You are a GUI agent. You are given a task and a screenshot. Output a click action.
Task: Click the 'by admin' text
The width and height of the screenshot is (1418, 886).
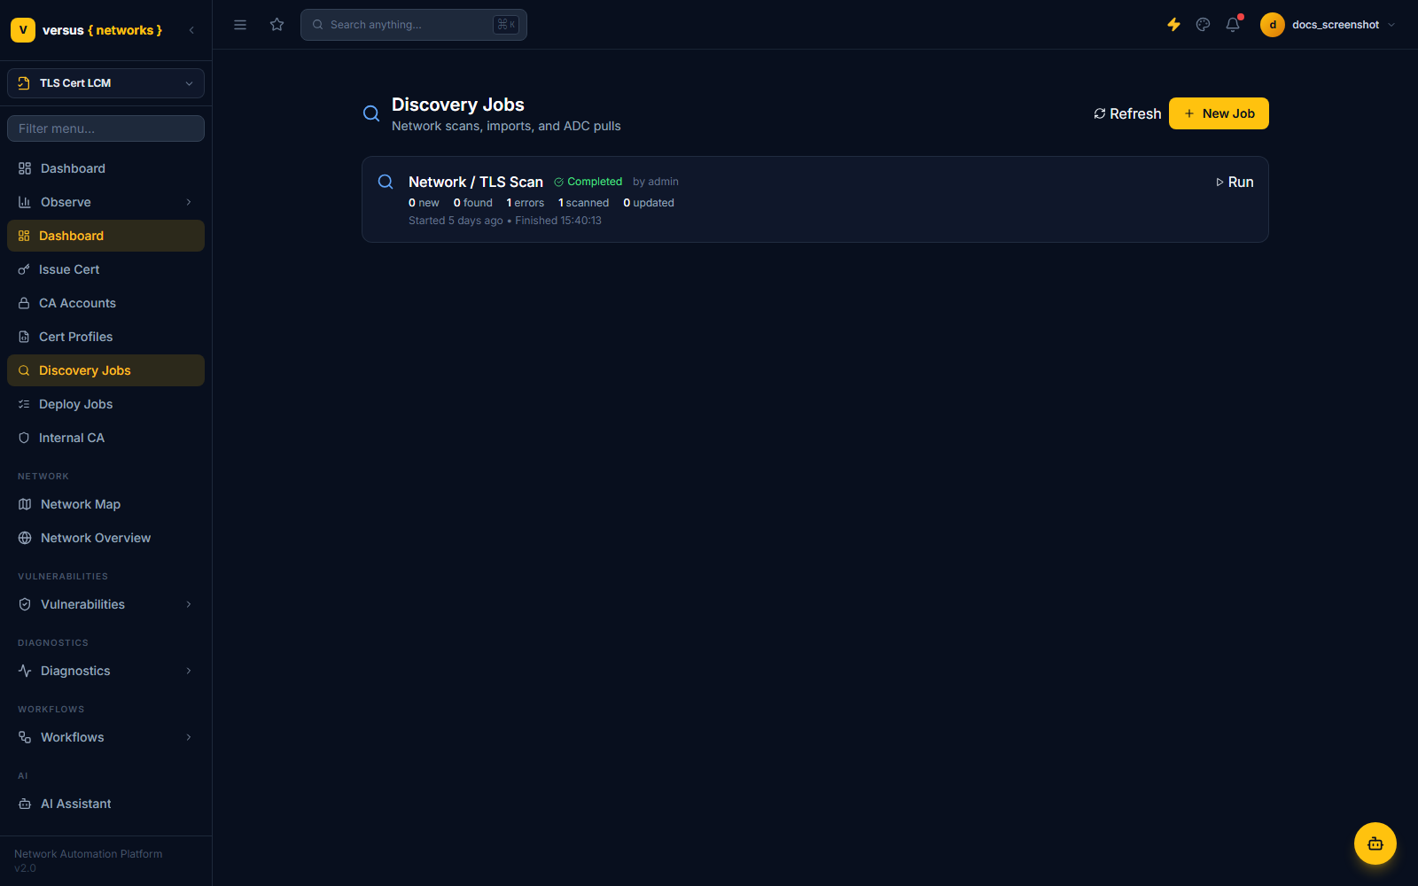[656, 182]
